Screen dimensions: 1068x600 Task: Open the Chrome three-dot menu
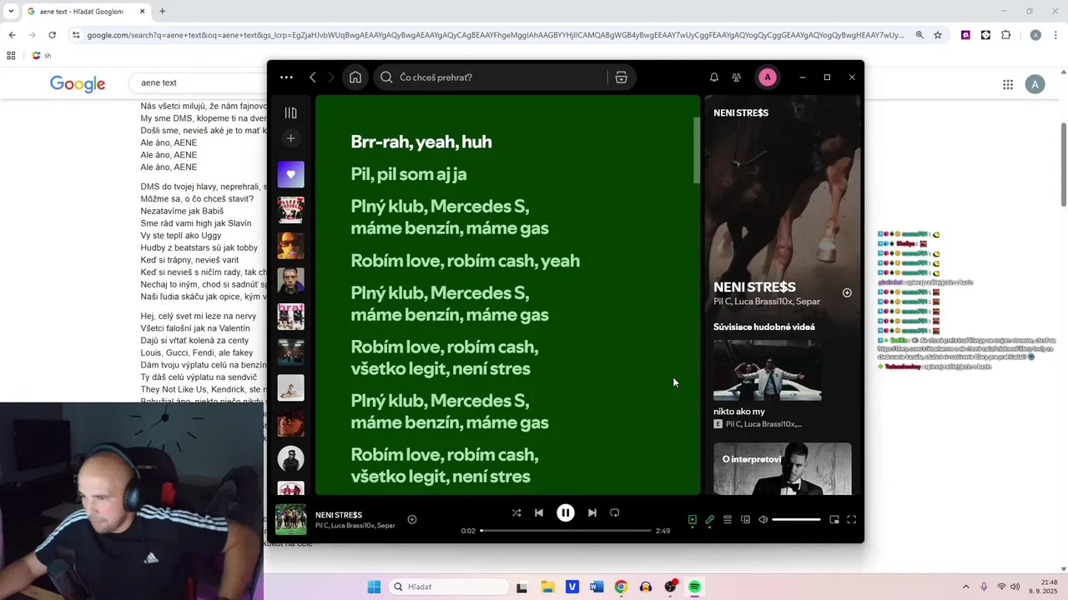(1055, 35)
